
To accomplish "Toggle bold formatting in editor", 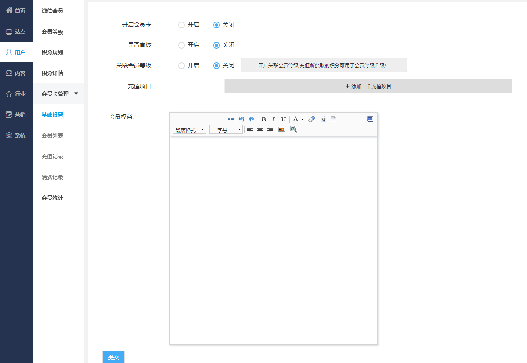I will [x=263, y=119].
